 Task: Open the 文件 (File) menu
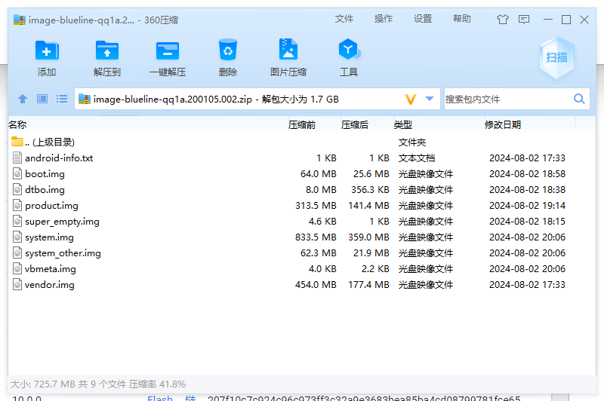pyautogui.click(x=344, y=19)
